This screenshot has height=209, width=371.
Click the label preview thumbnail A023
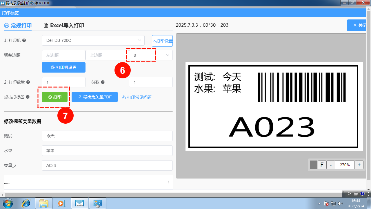pyautogui.click(x=274, y=107)
